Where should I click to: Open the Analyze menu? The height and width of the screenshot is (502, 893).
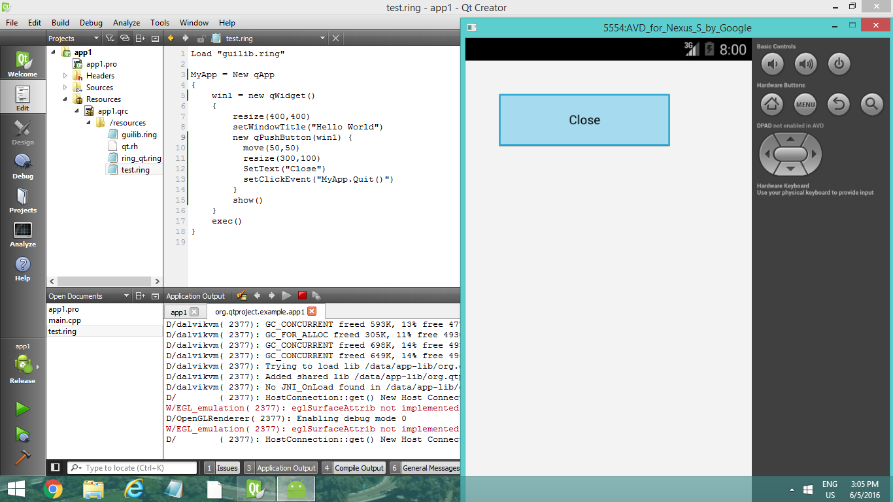pos(126,22)
